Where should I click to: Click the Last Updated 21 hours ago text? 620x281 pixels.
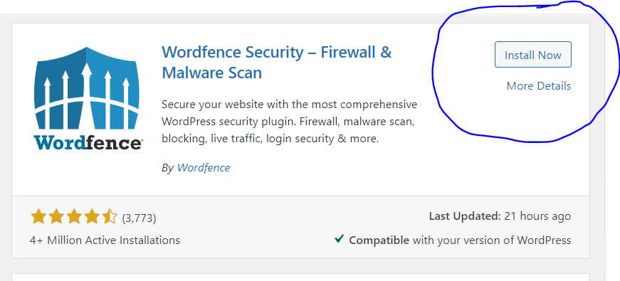pyautogui.click(x=500, y=216)
